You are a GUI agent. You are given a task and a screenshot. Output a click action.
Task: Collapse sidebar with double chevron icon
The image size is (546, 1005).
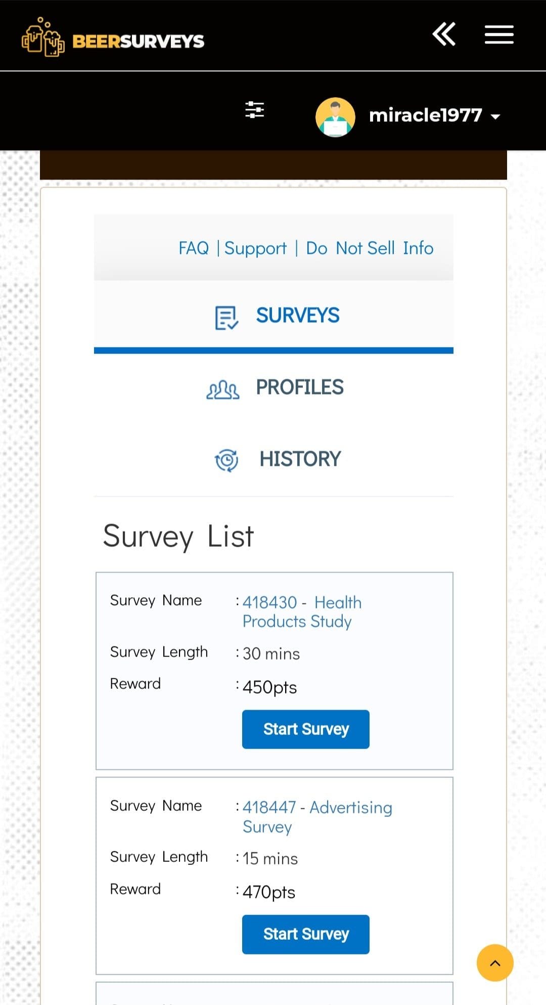pos(444,34)
